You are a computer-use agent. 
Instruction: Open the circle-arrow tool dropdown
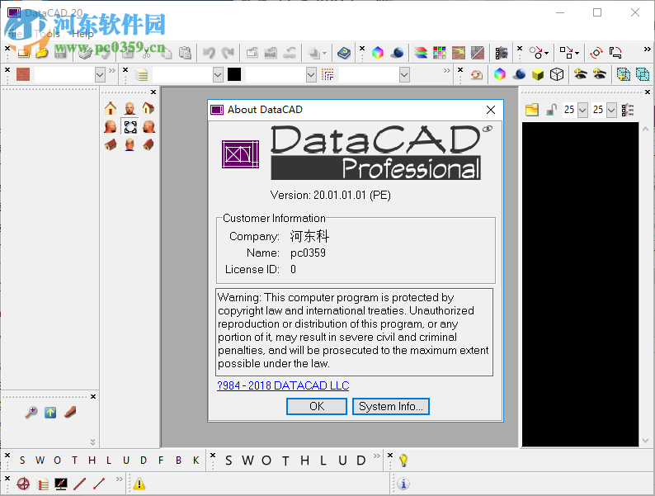pyautogui.click(x=546, y=53)
